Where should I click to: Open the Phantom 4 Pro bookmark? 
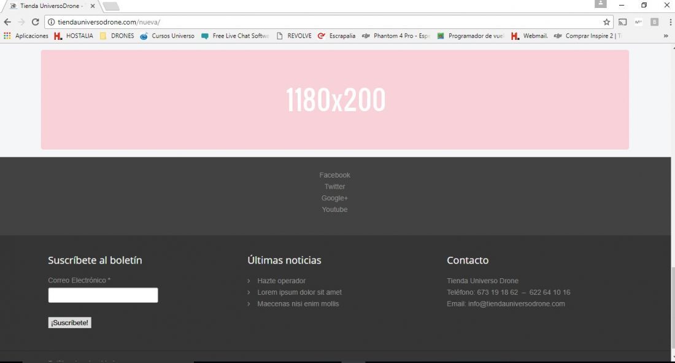(x=396, y=36)
